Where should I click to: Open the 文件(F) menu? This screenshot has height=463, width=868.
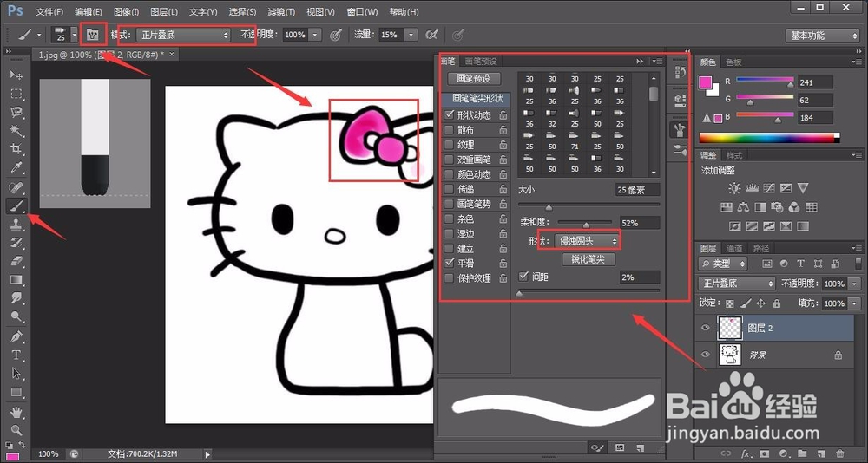[49, 11]
